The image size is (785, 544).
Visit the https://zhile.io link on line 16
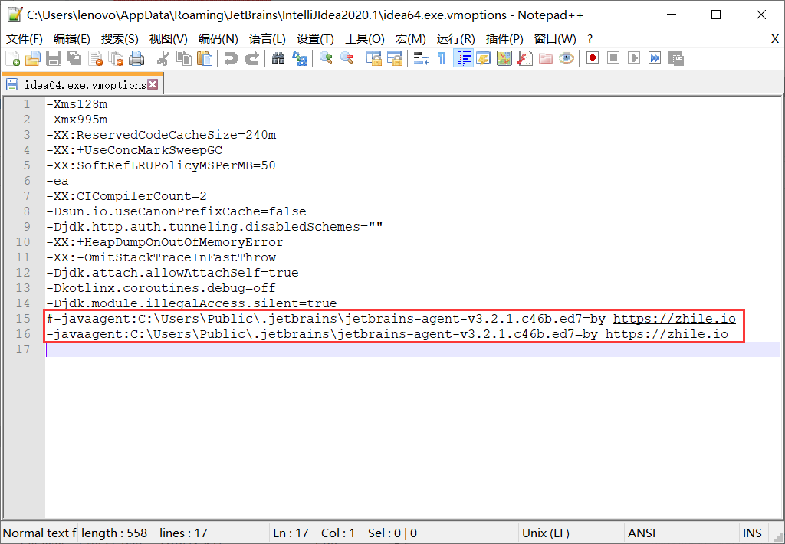coord(665,333)
